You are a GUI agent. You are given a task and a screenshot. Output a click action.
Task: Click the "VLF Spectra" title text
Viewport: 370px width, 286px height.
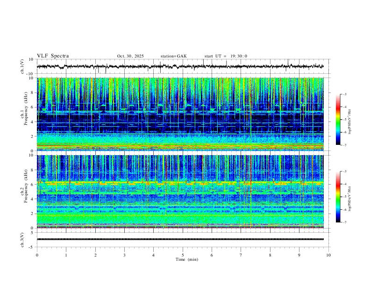[x=53, y=56]
